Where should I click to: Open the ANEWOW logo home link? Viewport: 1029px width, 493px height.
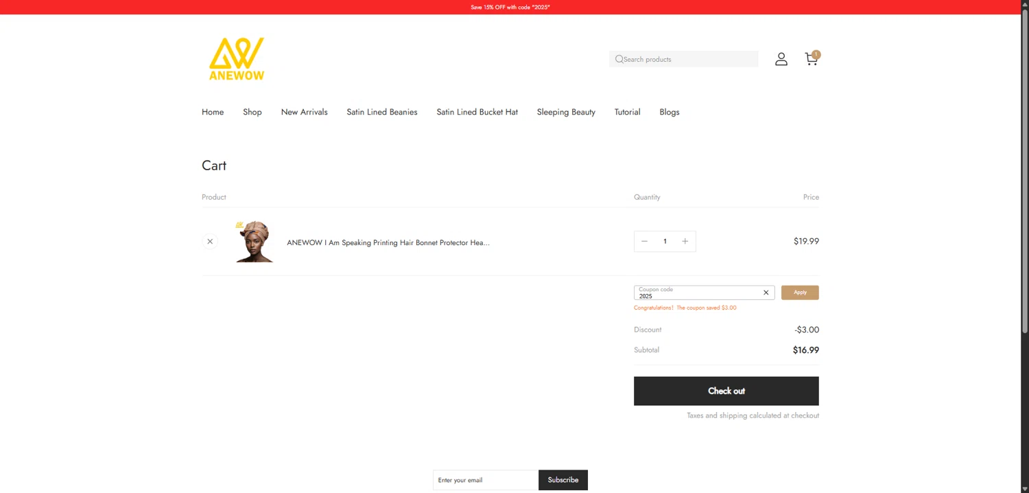pos(236,59)
